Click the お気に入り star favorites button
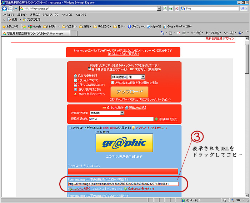The image size is (250, 203). (x=10, y=26)
